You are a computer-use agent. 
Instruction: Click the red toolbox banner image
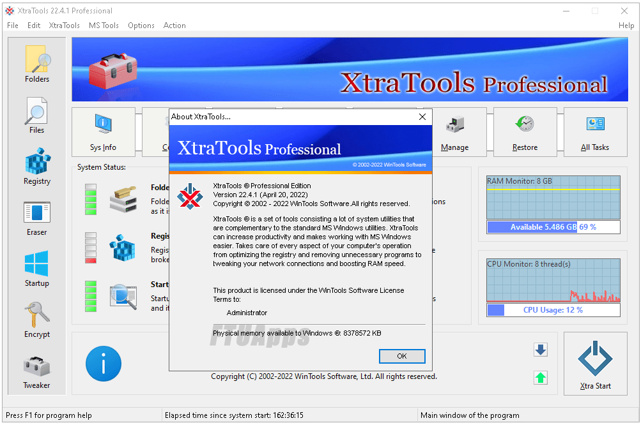pyautogui.click(x=113, y=70)
